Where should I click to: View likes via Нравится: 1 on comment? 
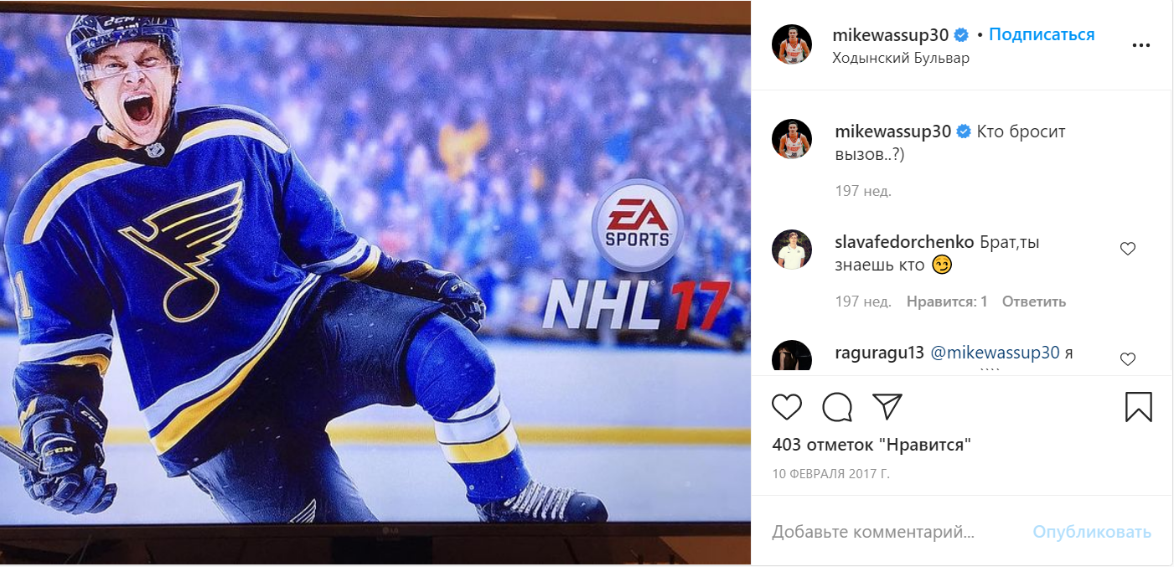(947, 302)
